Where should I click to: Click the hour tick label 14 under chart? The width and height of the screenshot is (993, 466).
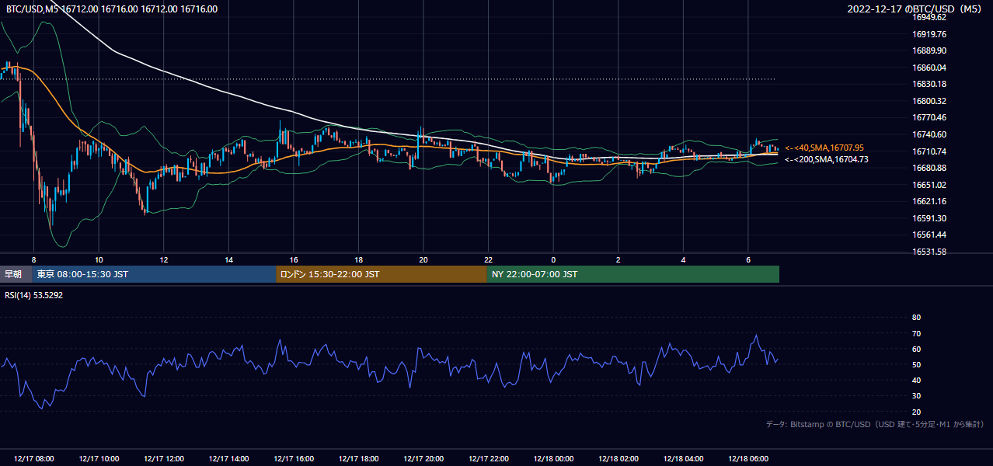[x=228, y=259]
